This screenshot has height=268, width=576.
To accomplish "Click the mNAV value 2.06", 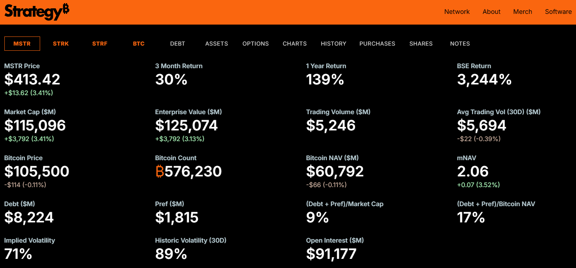I will click(473, 172).
